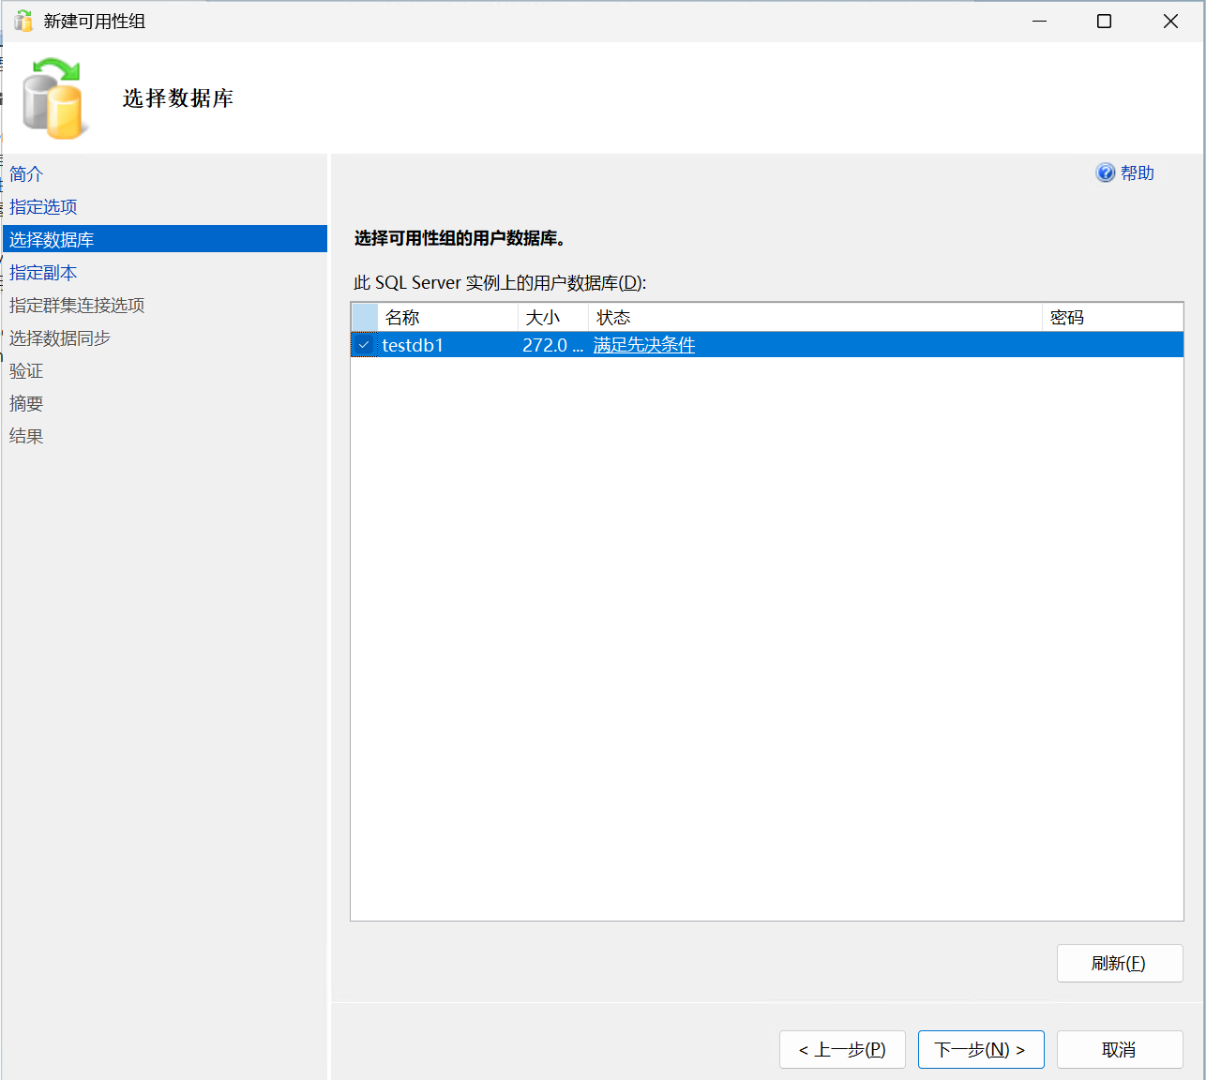Click the database wizard icon in header
1206x1080 pixels.
click(55, 98)
